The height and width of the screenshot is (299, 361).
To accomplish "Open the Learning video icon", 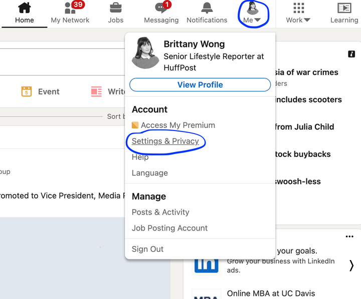I will pyautogui.click(x=344, y=8).
